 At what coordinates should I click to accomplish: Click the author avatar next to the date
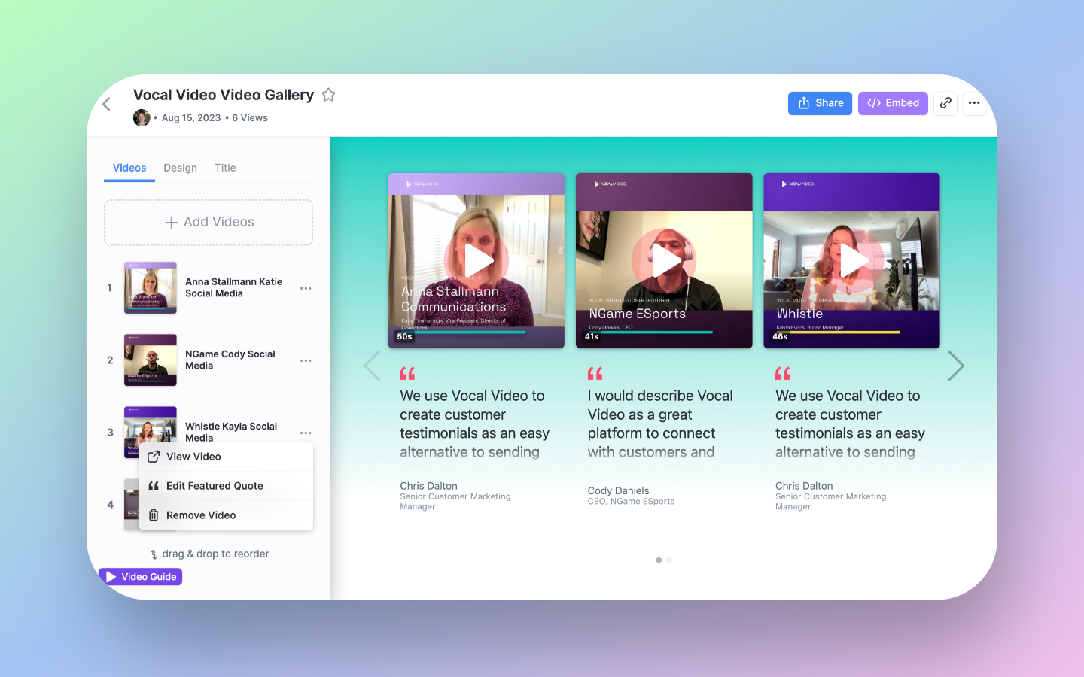(x=142, y=117)
